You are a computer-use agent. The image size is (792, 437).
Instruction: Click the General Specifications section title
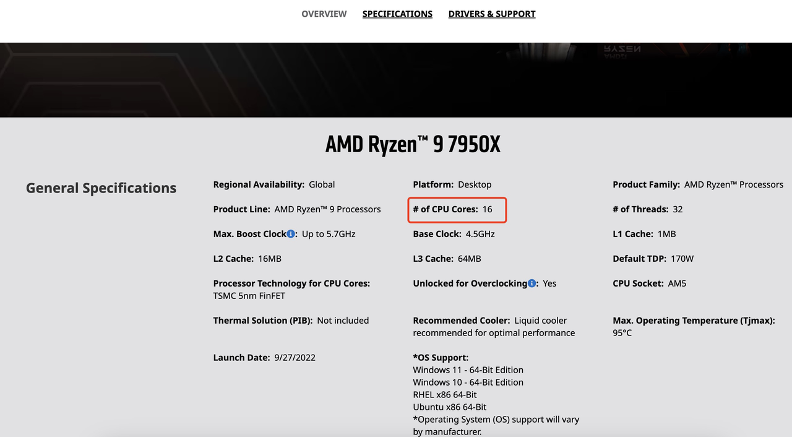[x=101, y=188]
